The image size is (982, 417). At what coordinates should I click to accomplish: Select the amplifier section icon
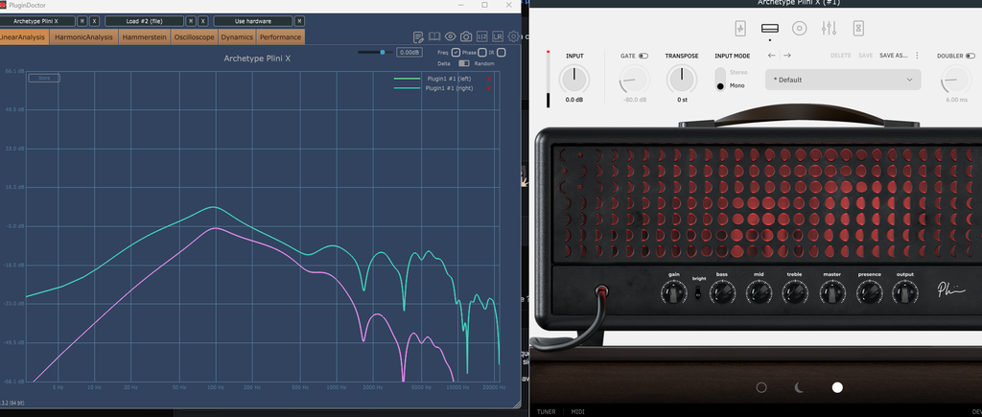click(770, 28)
